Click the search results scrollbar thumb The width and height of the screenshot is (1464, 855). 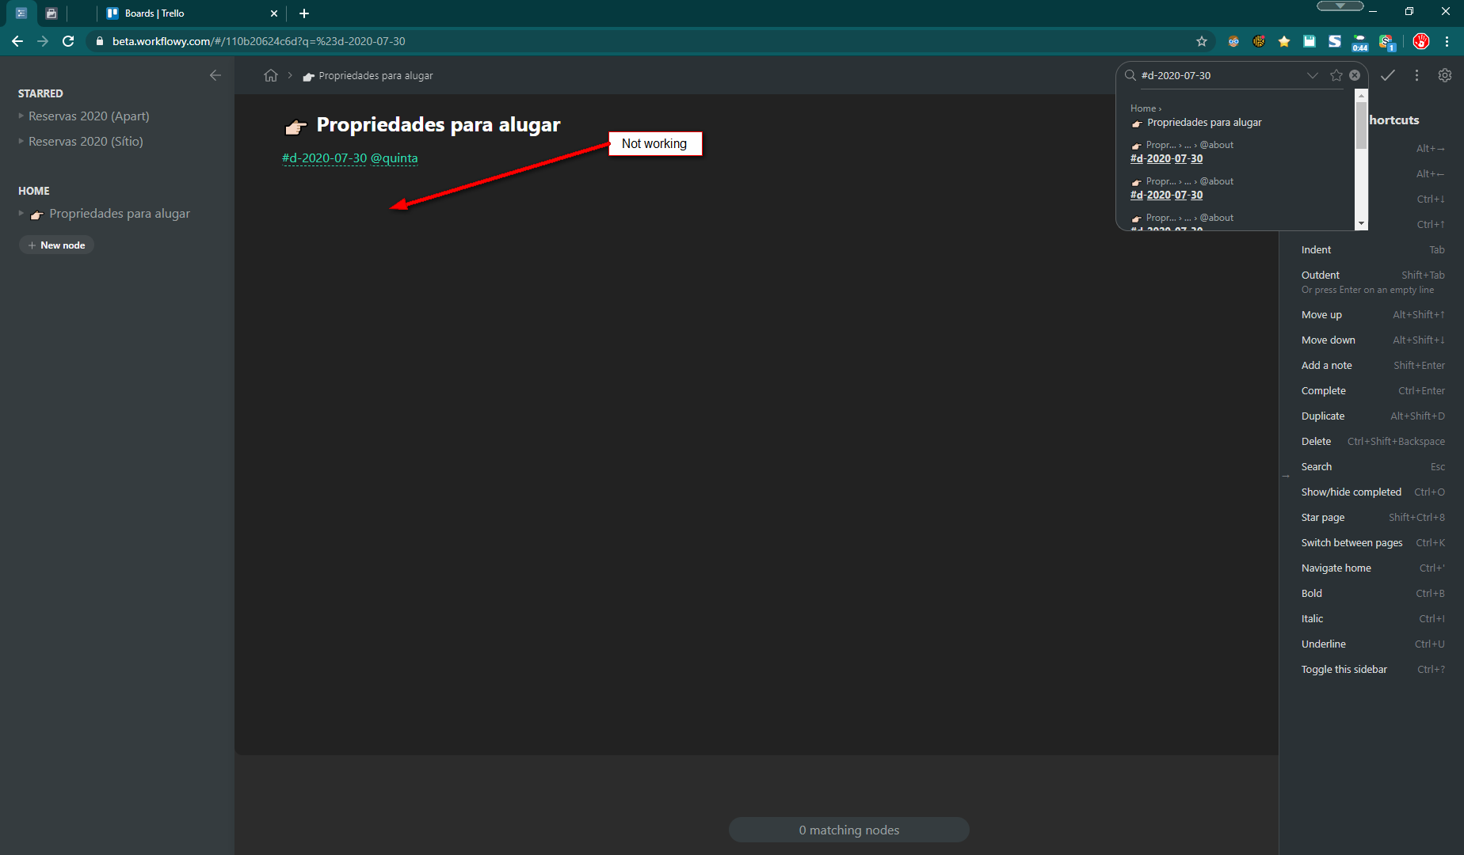pyautogui.click(x=1362, y=125)
